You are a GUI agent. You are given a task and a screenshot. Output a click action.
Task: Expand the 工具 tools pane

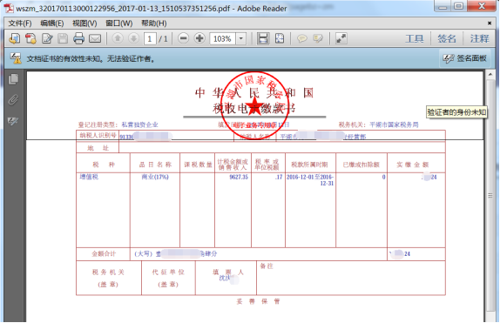[415, 38]
